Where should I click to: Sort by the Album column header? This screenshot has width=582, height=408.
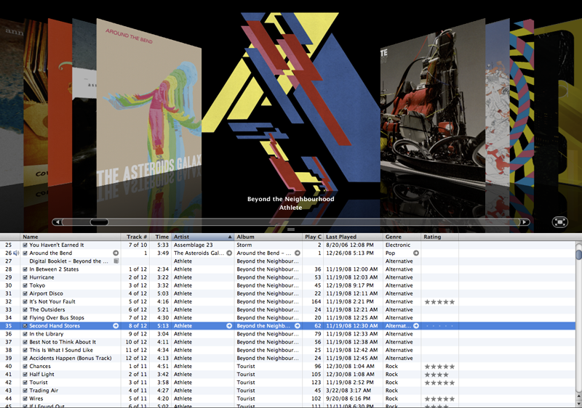pos(268,237)
